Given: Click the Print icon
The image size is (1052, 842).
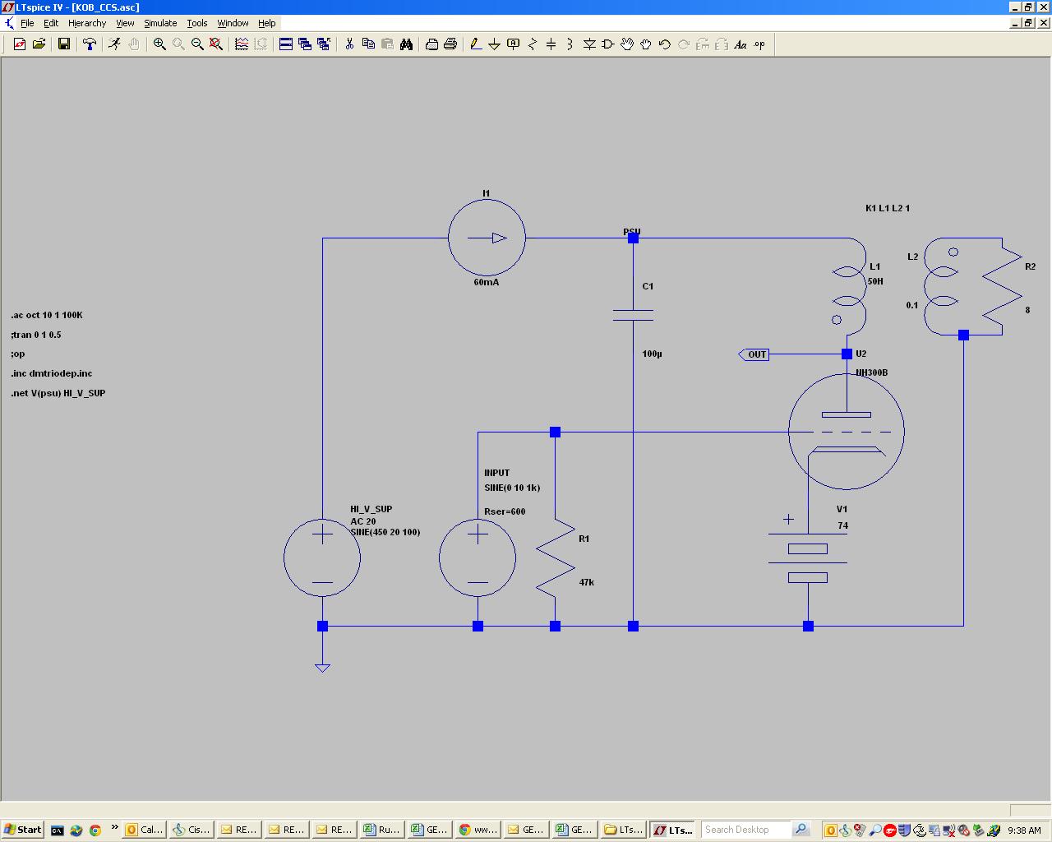Looking at the screenshot, I should pyautogui.click(x=450, y=44).
